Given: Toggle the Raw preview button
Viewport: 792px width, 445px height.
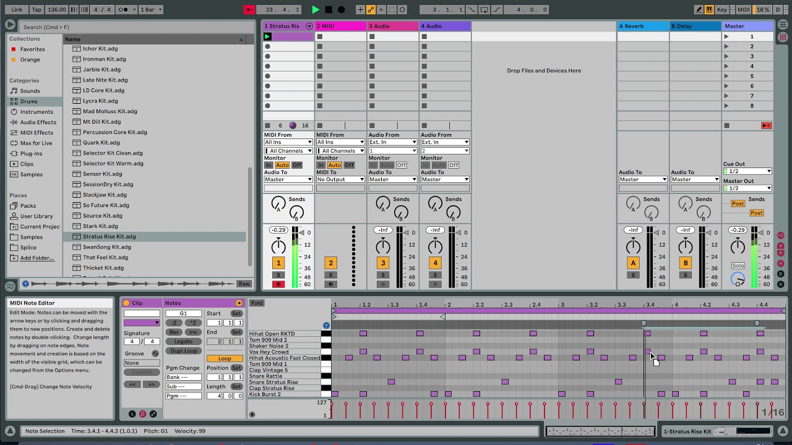Looking at the screenshot, I should coord(244,284).
